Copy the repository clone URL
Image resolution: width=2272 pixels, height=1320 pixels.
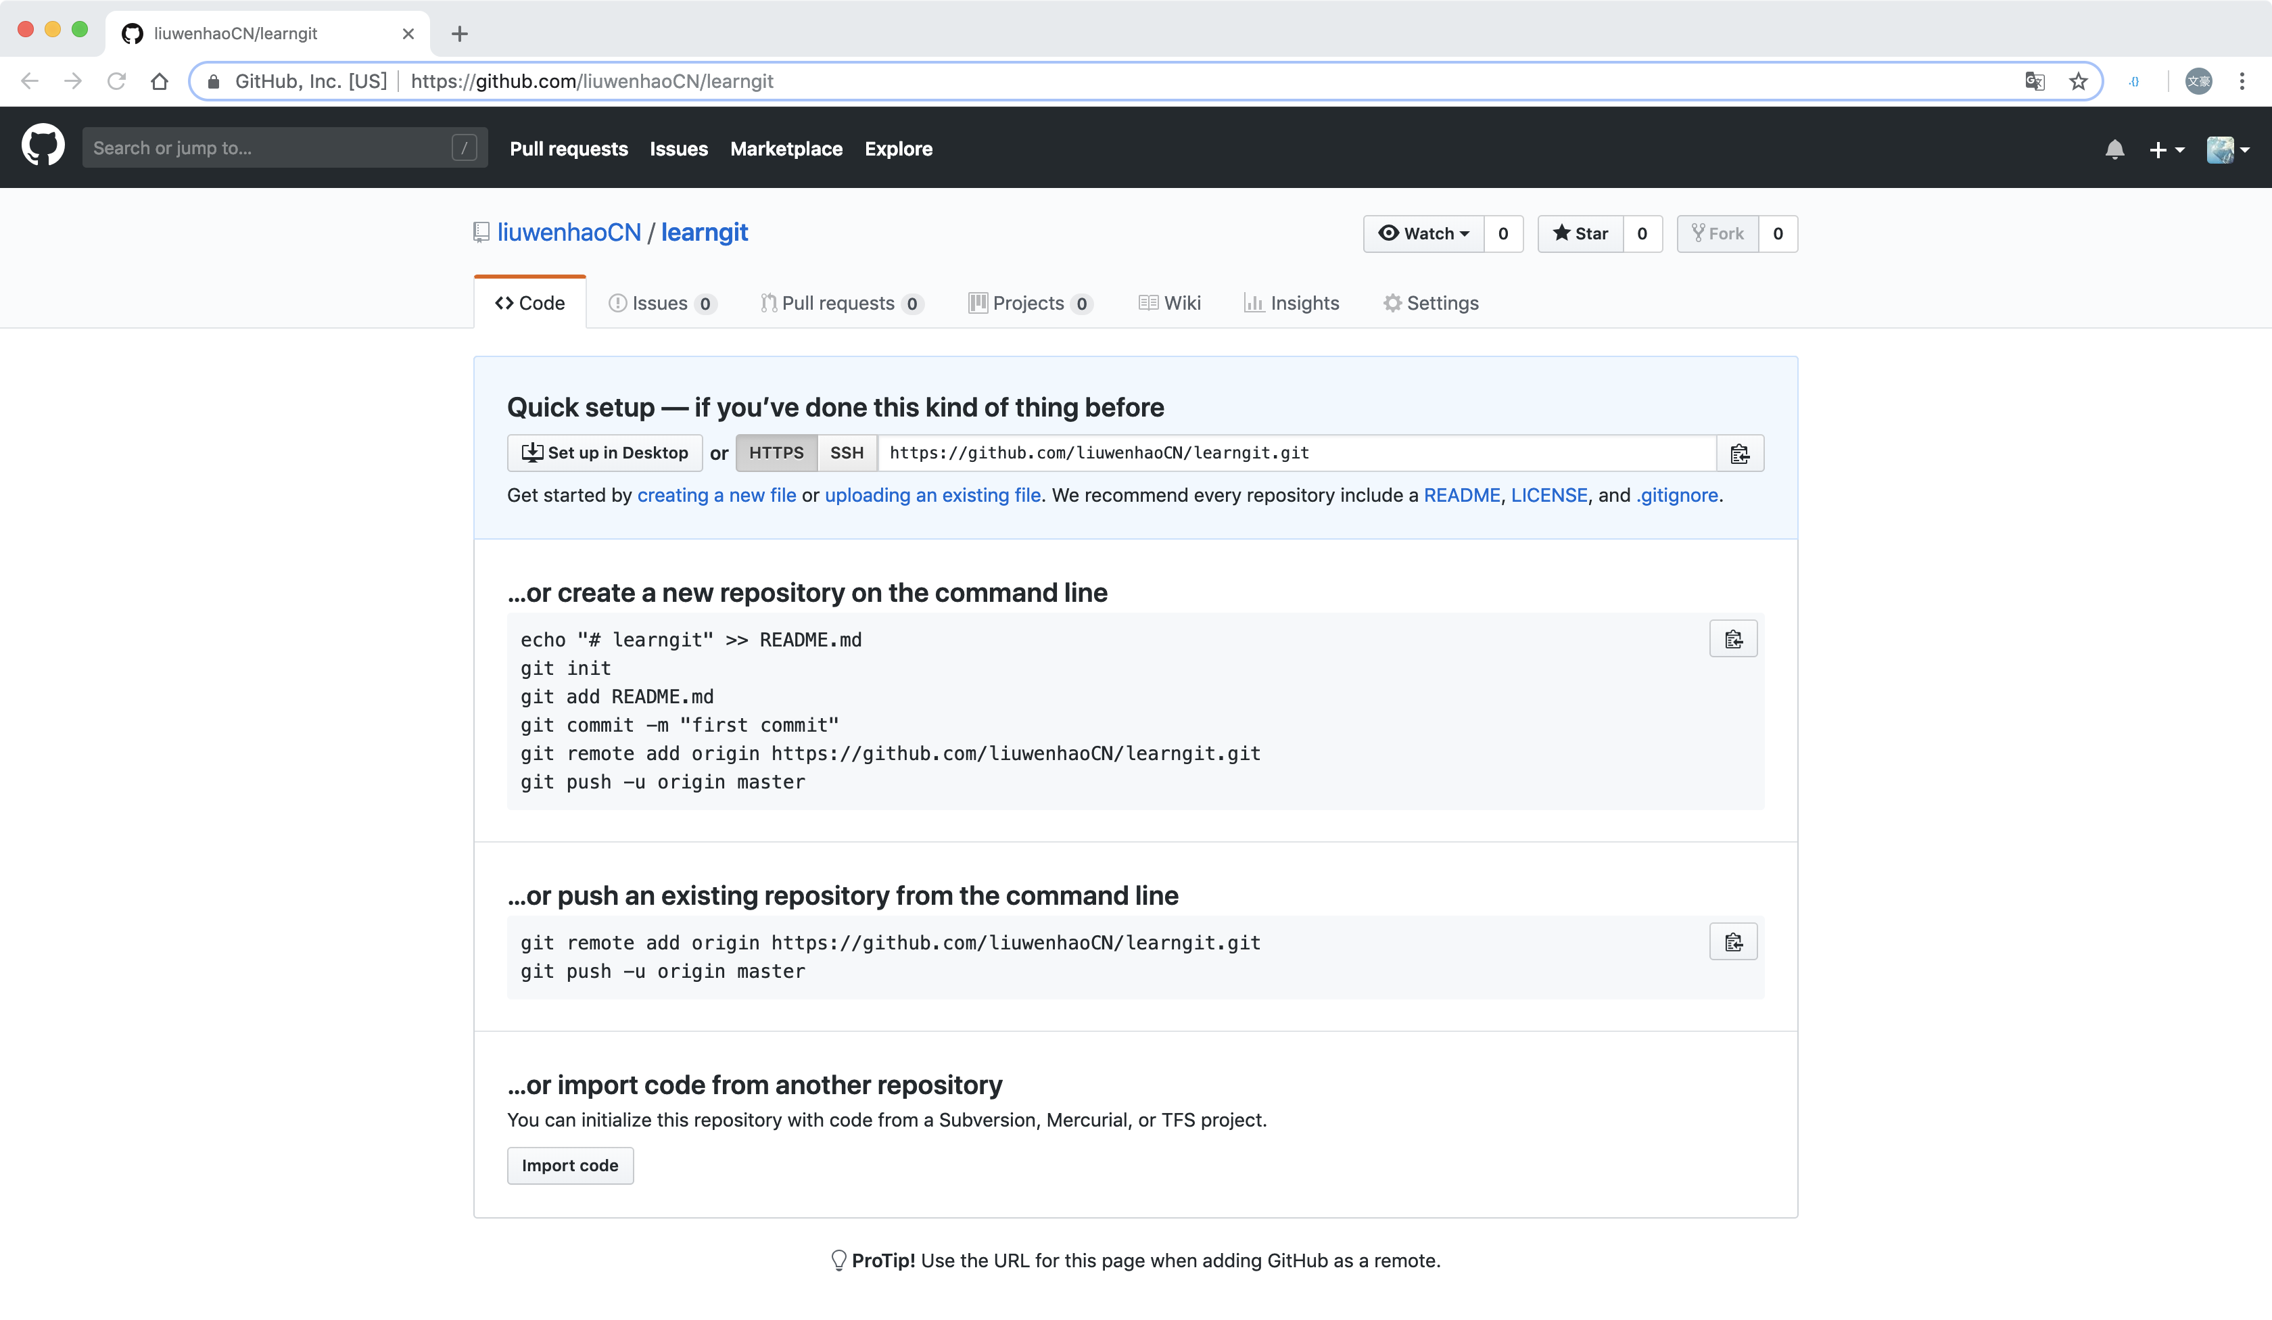pos(1739,454)
